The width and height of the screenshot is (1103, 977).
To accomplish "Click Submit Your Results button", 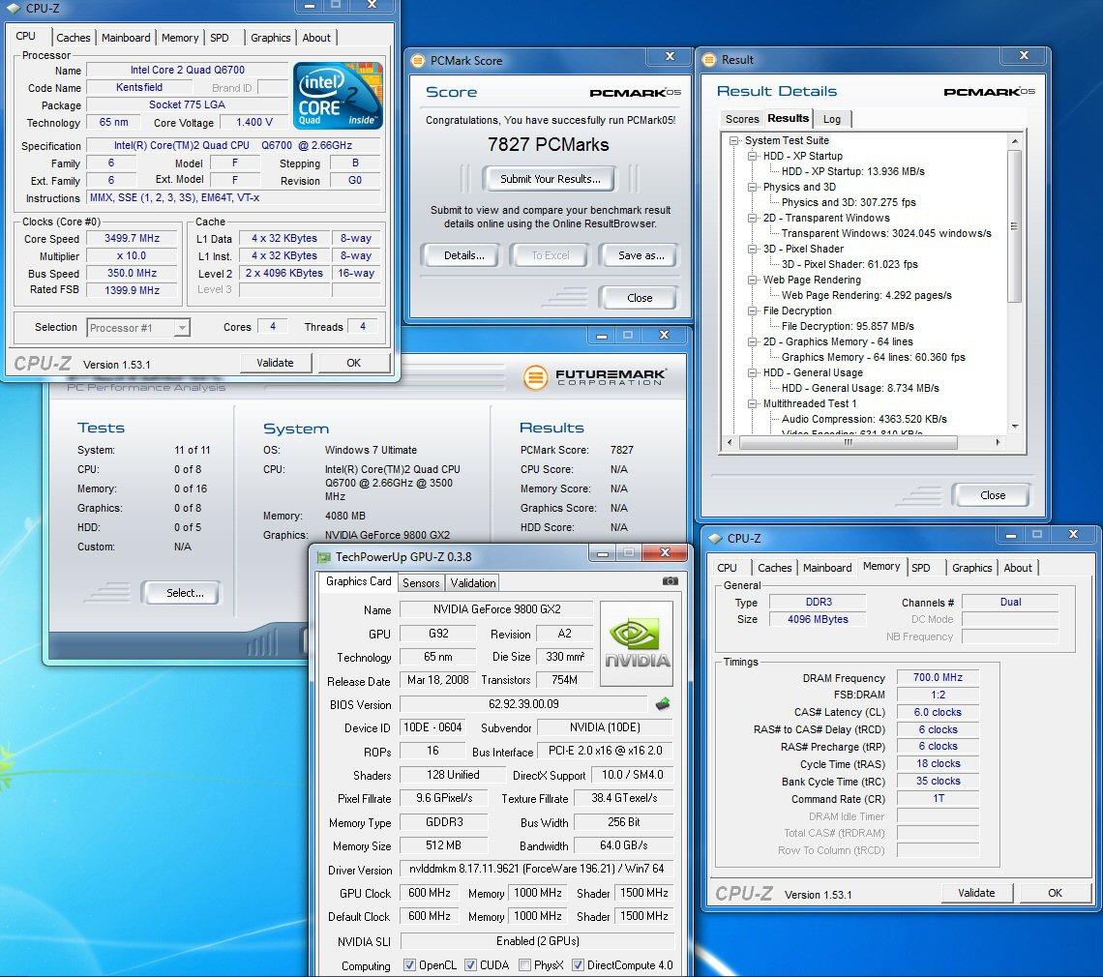I will pyautogui.click(x=551, y=179).
